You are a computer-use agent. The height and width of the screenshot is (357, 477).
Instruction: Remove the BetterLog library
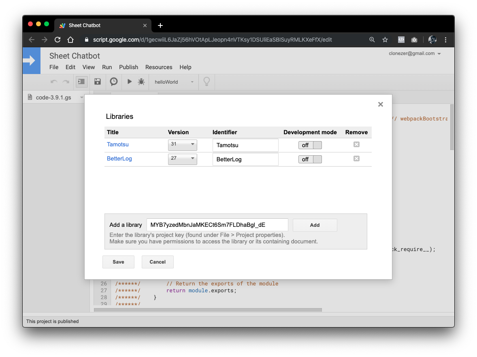pyautogui.click(x=356, y=158)
